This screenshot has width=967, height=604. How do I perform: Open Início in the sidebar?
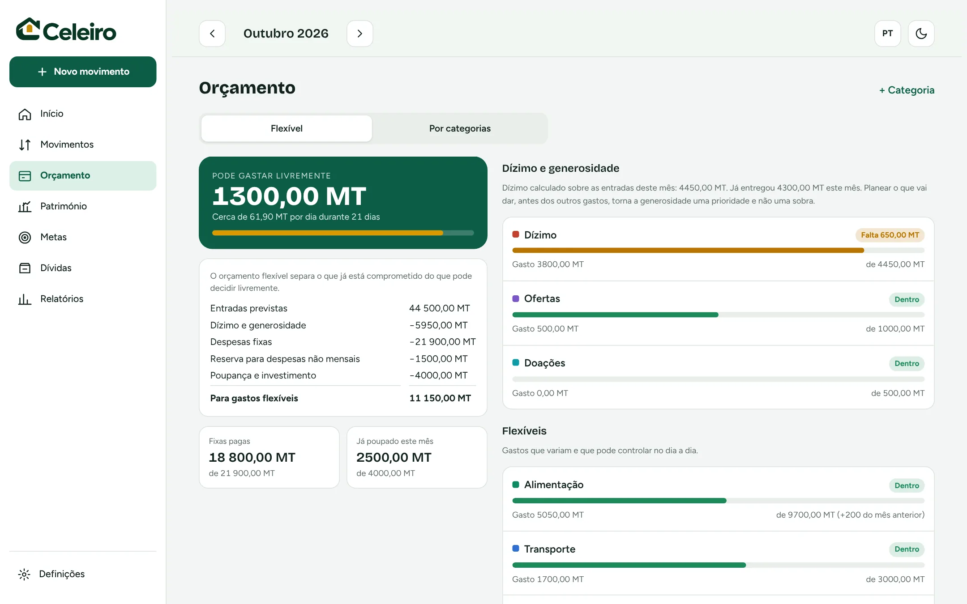tap(83, 114)
